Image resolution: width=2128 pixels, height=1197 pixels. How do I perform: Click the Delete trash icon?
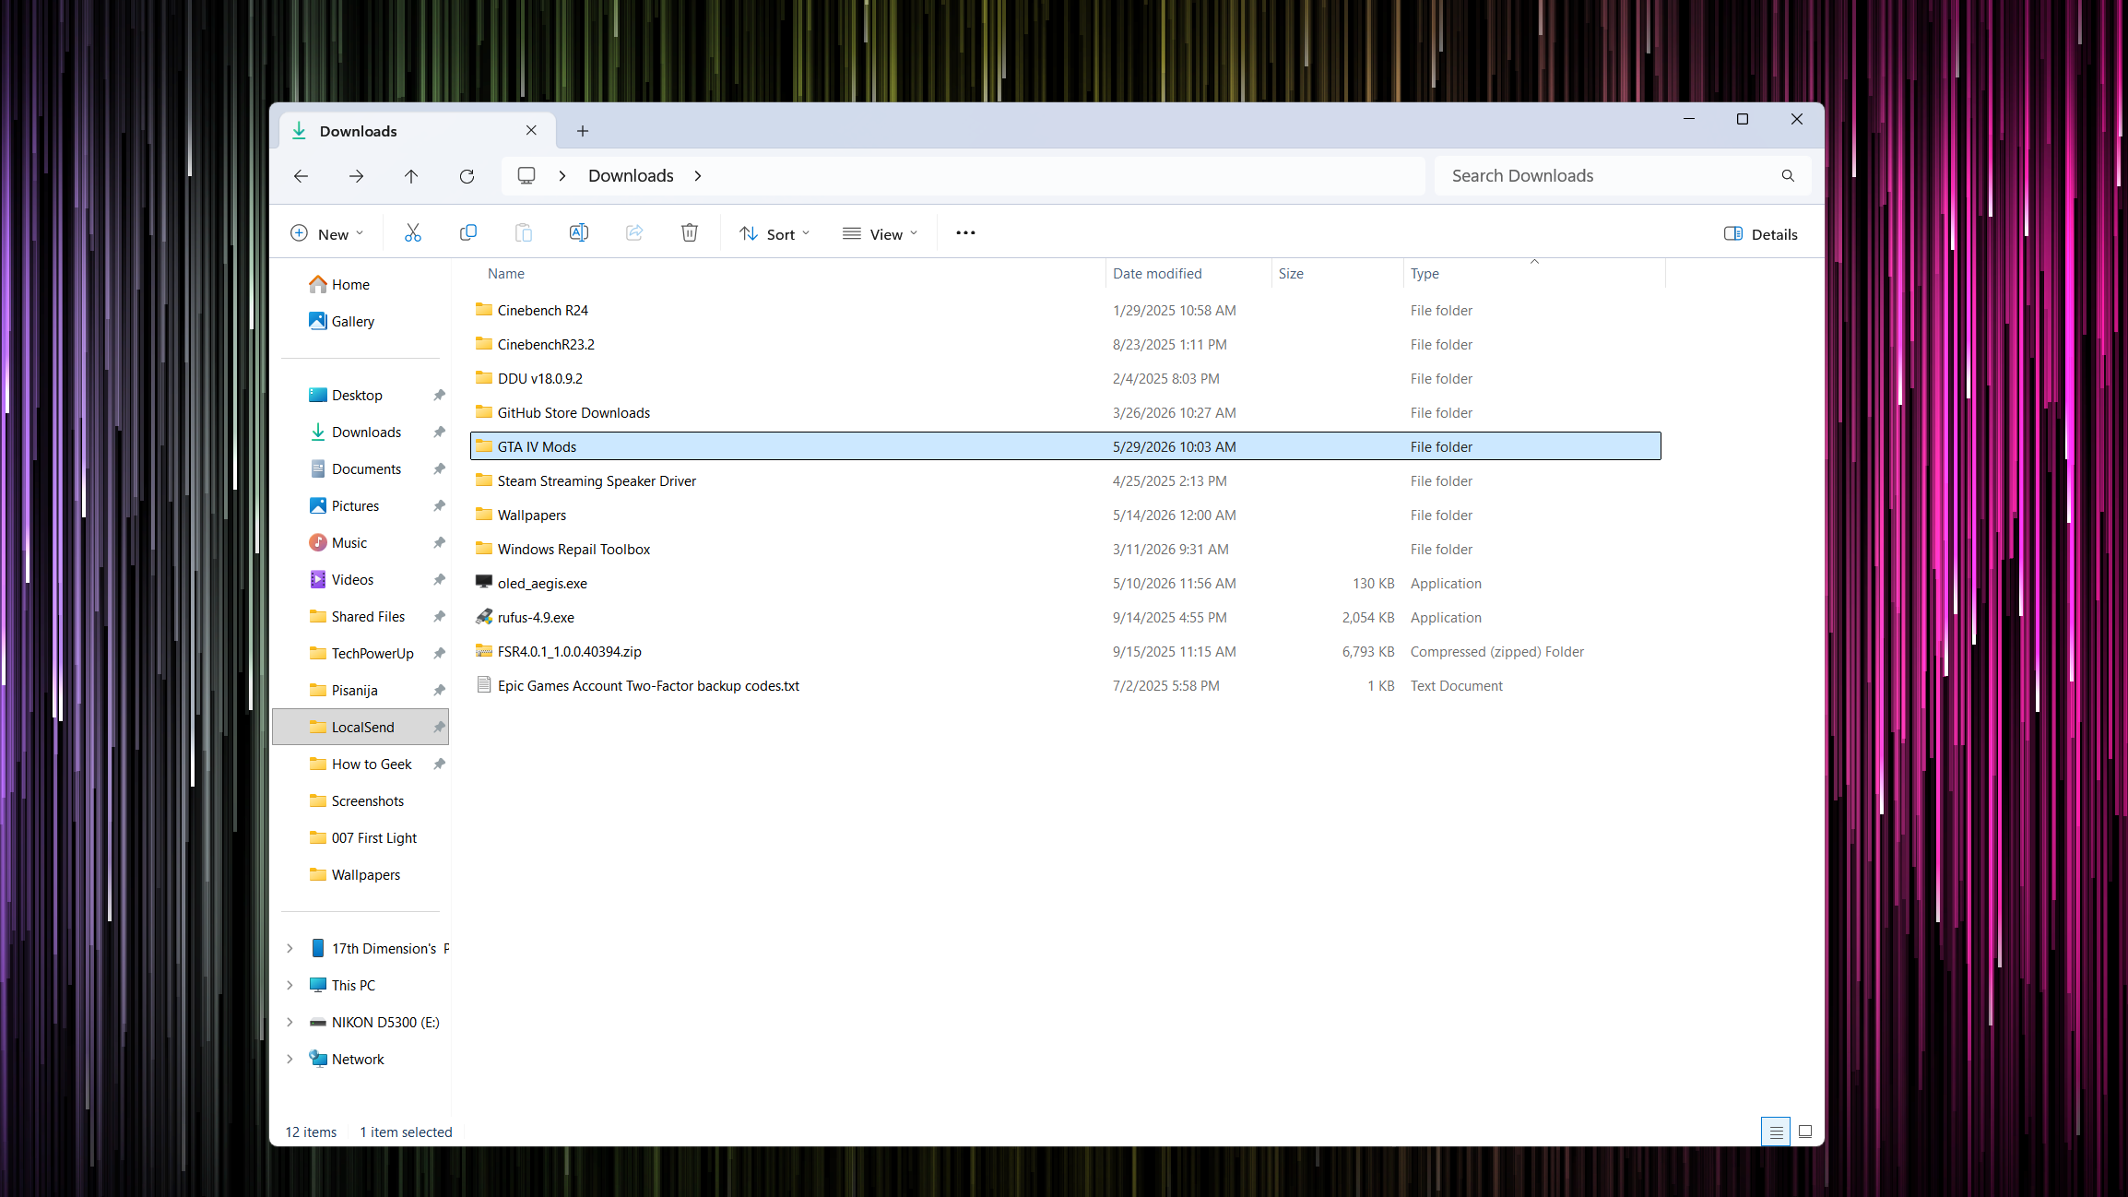690,233
